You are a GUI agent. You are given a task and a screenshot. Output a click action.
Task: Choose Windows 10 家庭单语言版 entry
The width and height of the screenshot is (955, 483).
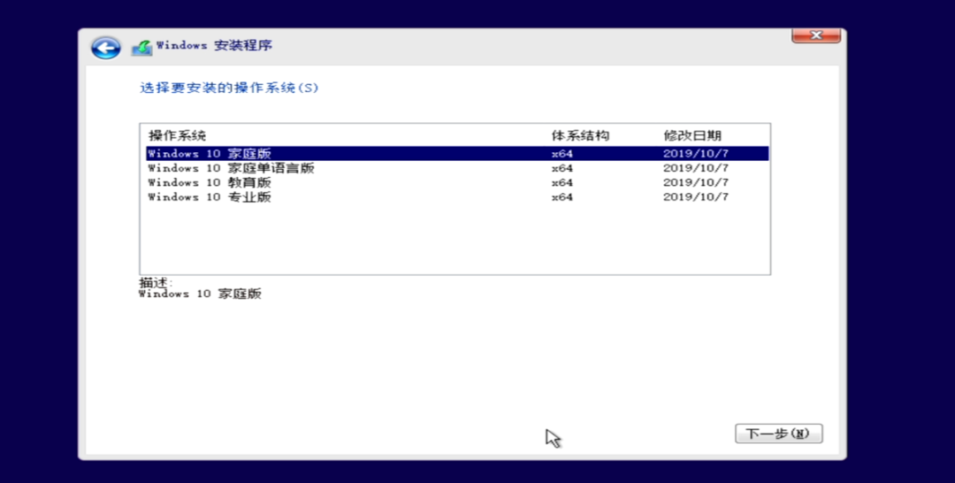457,168
